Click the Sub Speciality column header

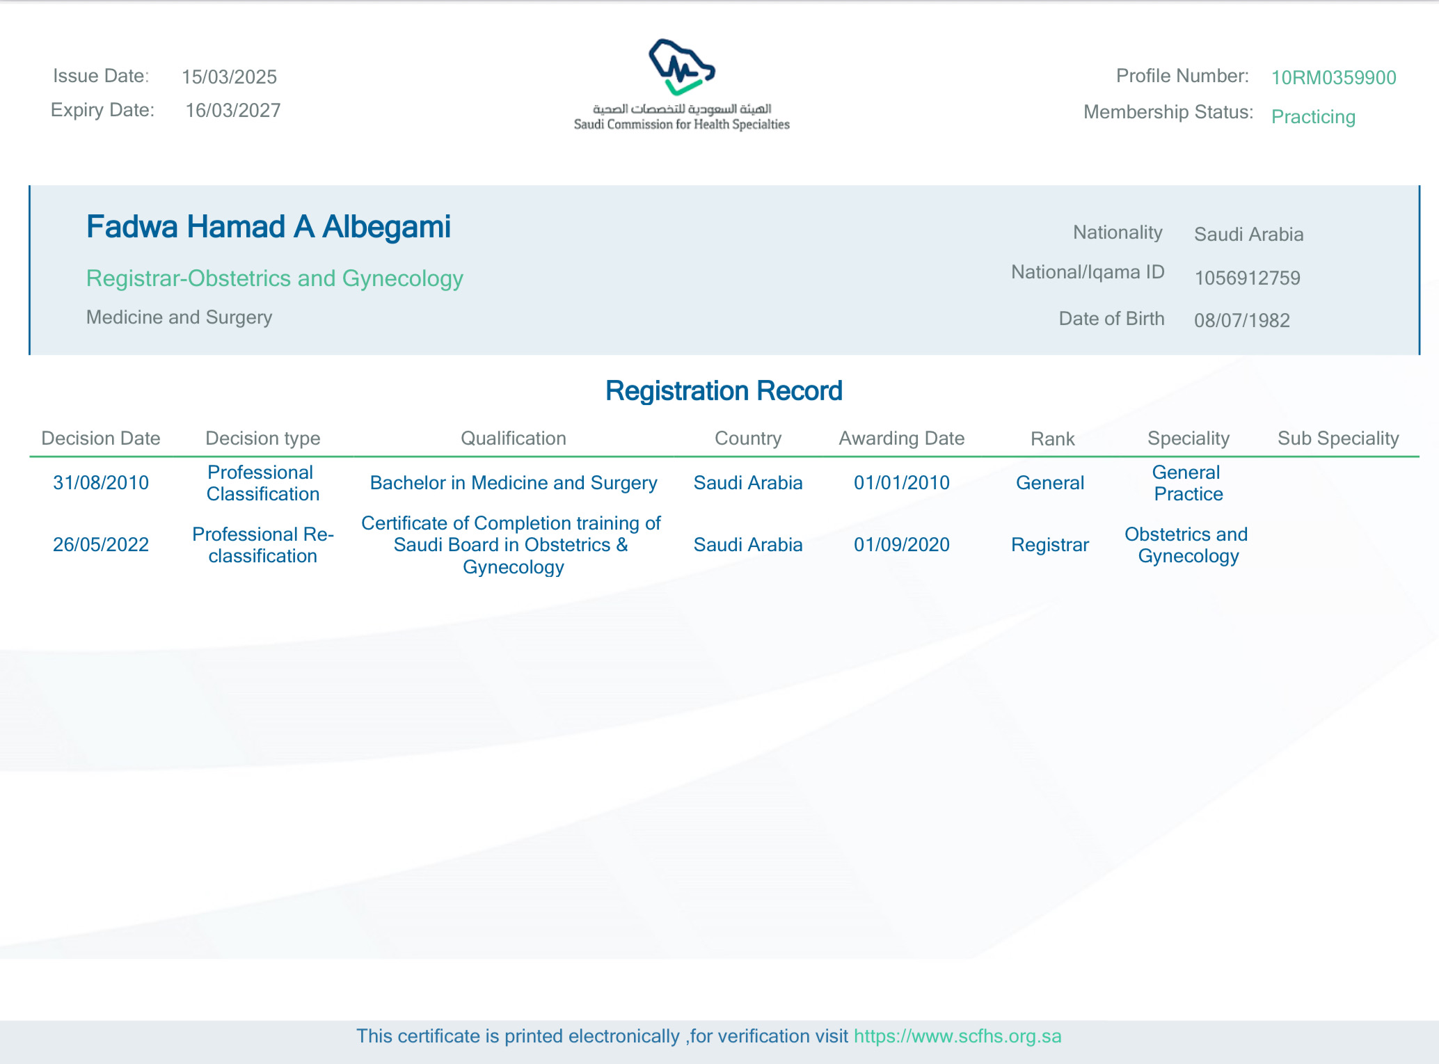[x=1337, y=438]
